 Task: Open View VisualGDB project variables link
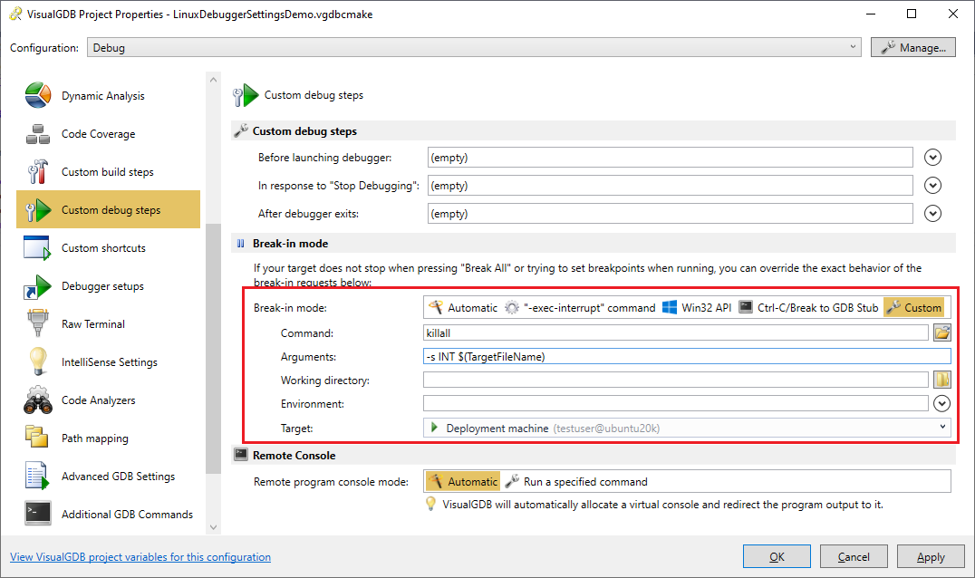[x=140, y=557]
